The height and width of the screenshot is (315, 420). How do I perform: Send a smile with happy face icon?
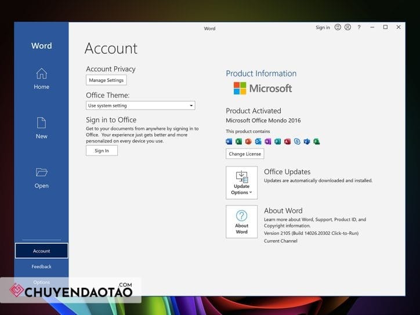tap(338, 27)
